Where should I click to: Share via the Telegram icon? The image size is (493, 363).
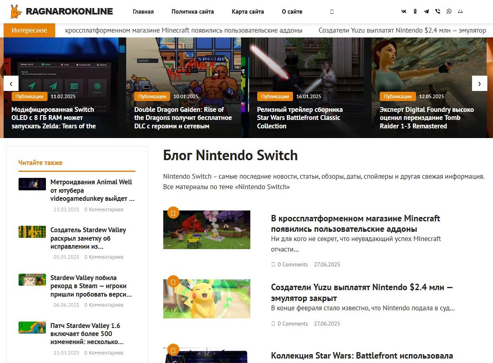[426, 11]
